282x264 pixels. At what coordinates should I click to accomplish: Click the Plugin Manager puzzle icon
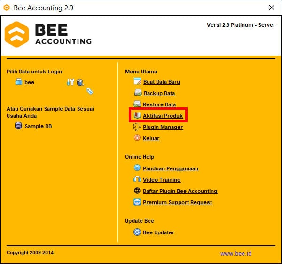(137, 127)
